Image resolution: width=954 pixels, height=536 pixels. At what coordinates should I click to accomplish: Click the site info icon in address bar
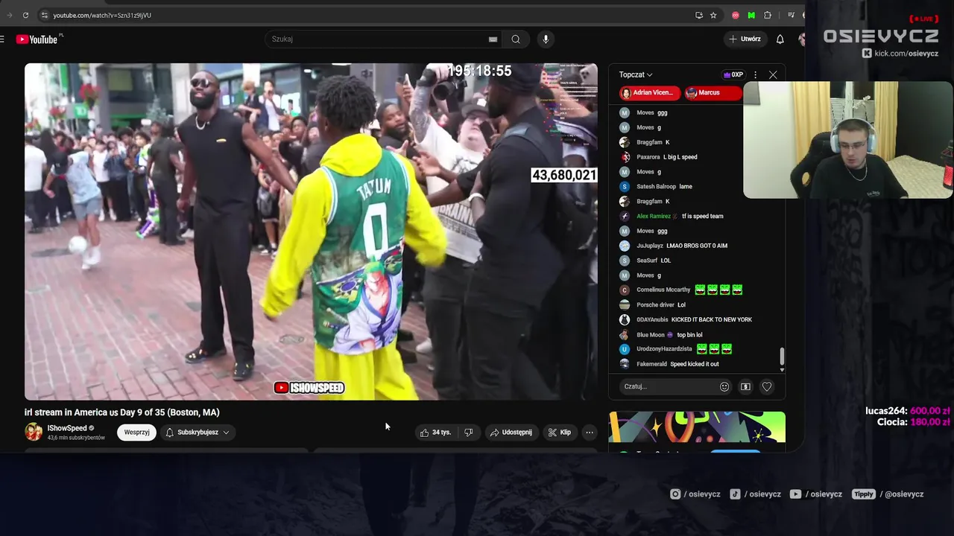(44, 15)
